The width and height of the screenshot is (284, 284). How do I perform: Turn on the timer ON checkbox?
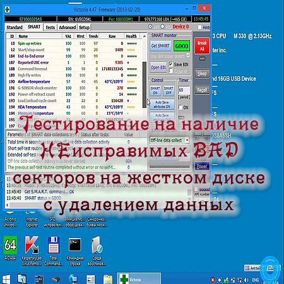(x=180, y=107)
